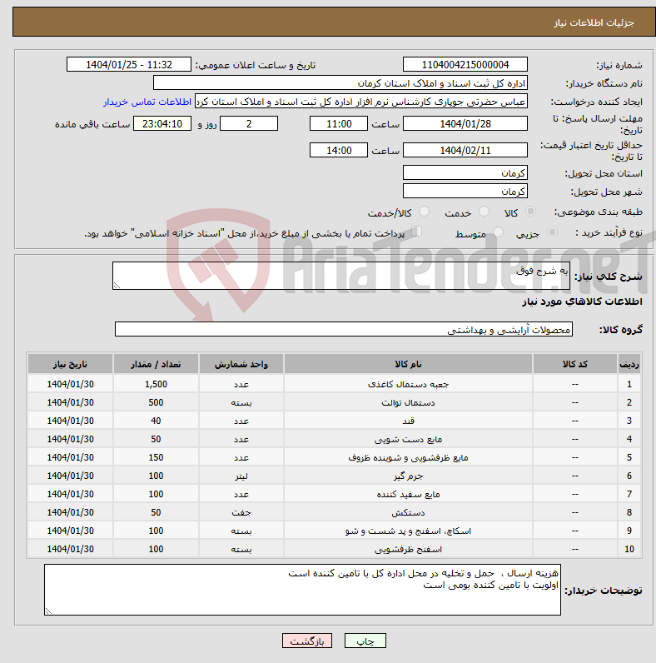Image resolution: width=656 pixels, height=663 pixels.
Task: Click the deadline time field 11:00
Action: point(339,124)
